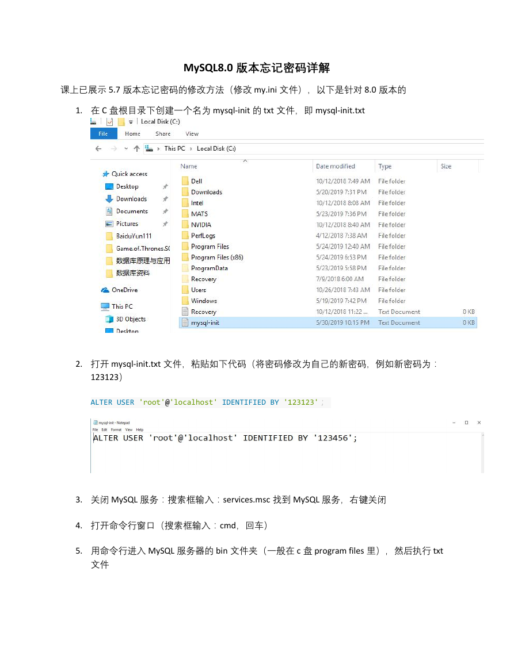Open Notepad Edit menu
The image size is (514, 664).
[x=104, y=430]
